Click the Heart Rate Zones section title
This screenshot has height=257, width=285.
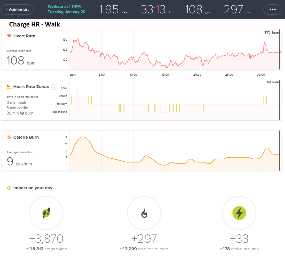31,87
